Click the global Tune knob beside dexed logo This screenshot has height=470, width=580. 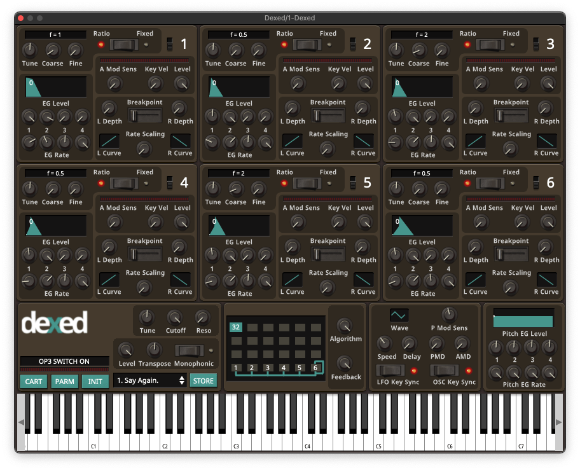click(x=147, y=317)
